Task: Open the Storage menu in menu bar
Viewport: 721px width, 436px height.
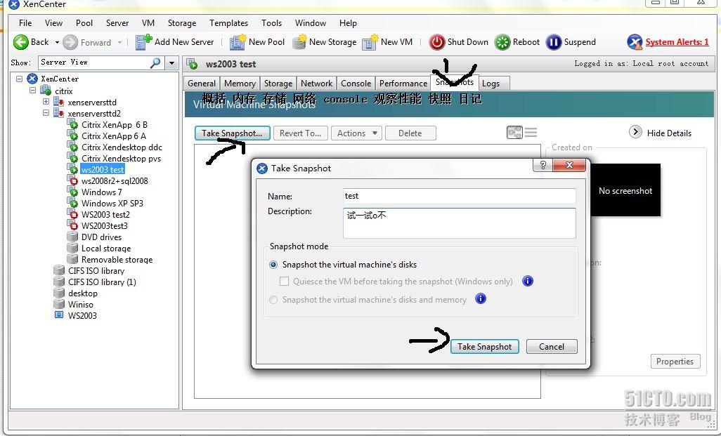Action: [x=181, y=23]
